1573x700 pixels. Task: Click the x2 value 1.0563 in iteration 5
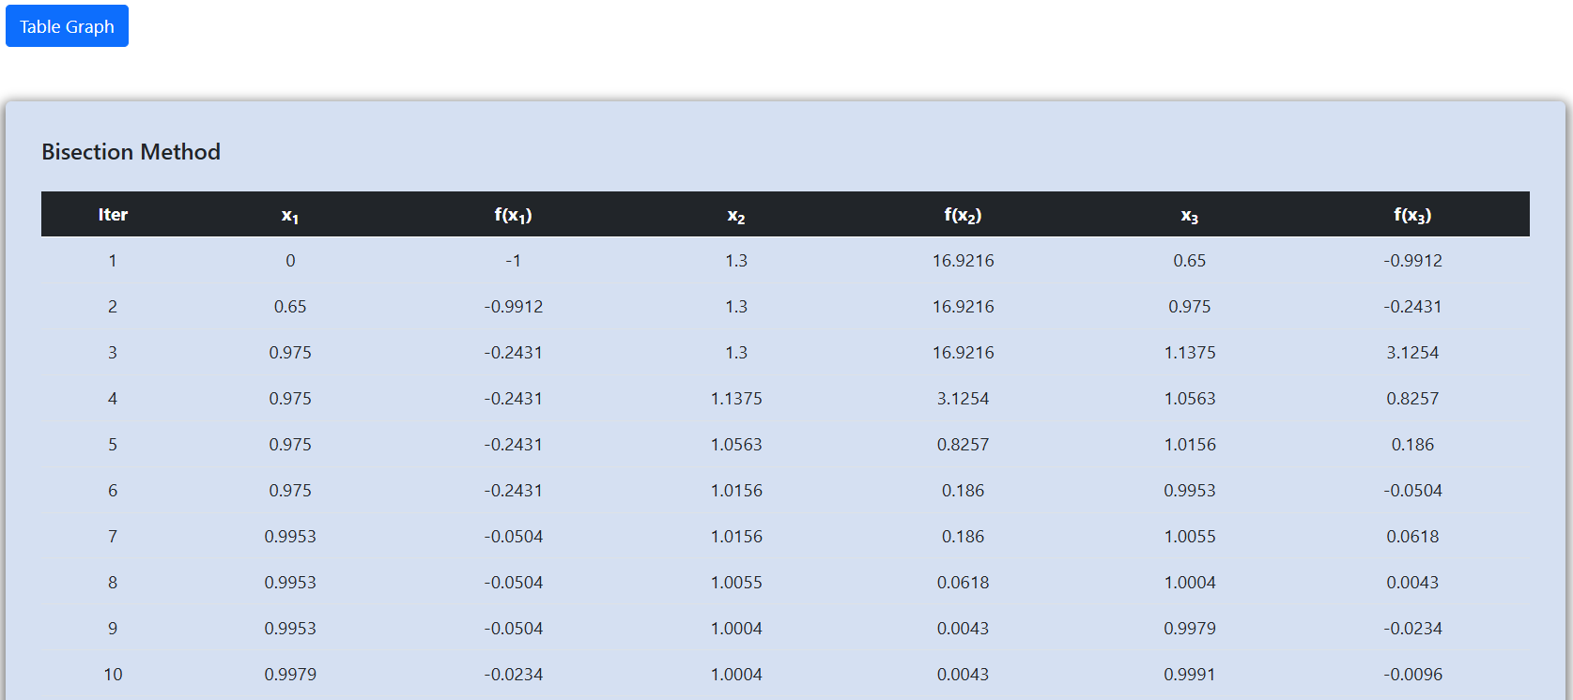(x=736, y=445)
